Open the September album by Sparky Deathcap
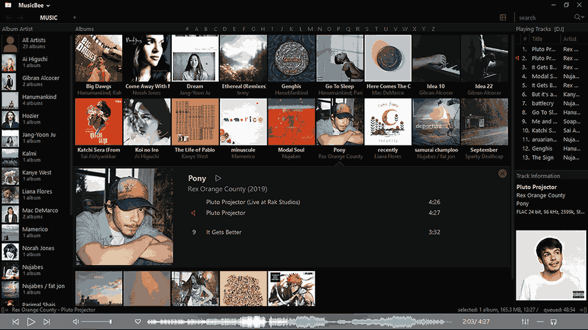 coord(484,122)
